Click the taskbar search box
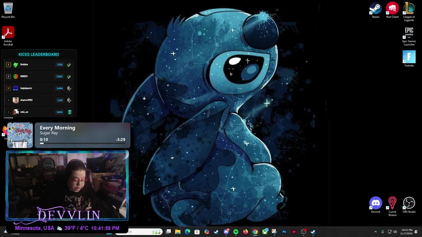Screen dimensions: 422x237 point(139,232)
